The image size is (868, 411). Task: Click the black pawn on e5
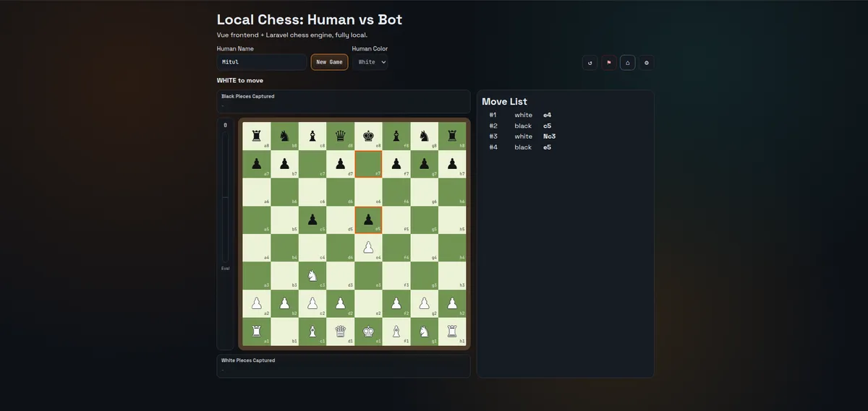click(368, 220)
